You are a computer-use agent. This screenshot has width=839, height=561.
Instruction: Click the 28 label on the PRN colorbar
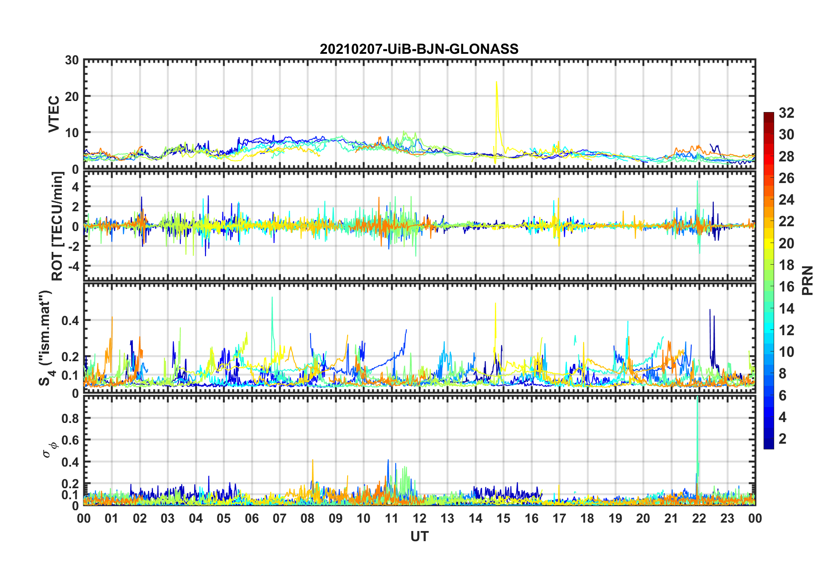pos(787,157)
